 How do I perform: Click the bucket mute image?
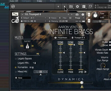27,46
